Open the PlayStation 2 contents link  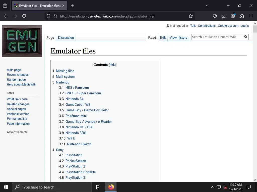75,166
